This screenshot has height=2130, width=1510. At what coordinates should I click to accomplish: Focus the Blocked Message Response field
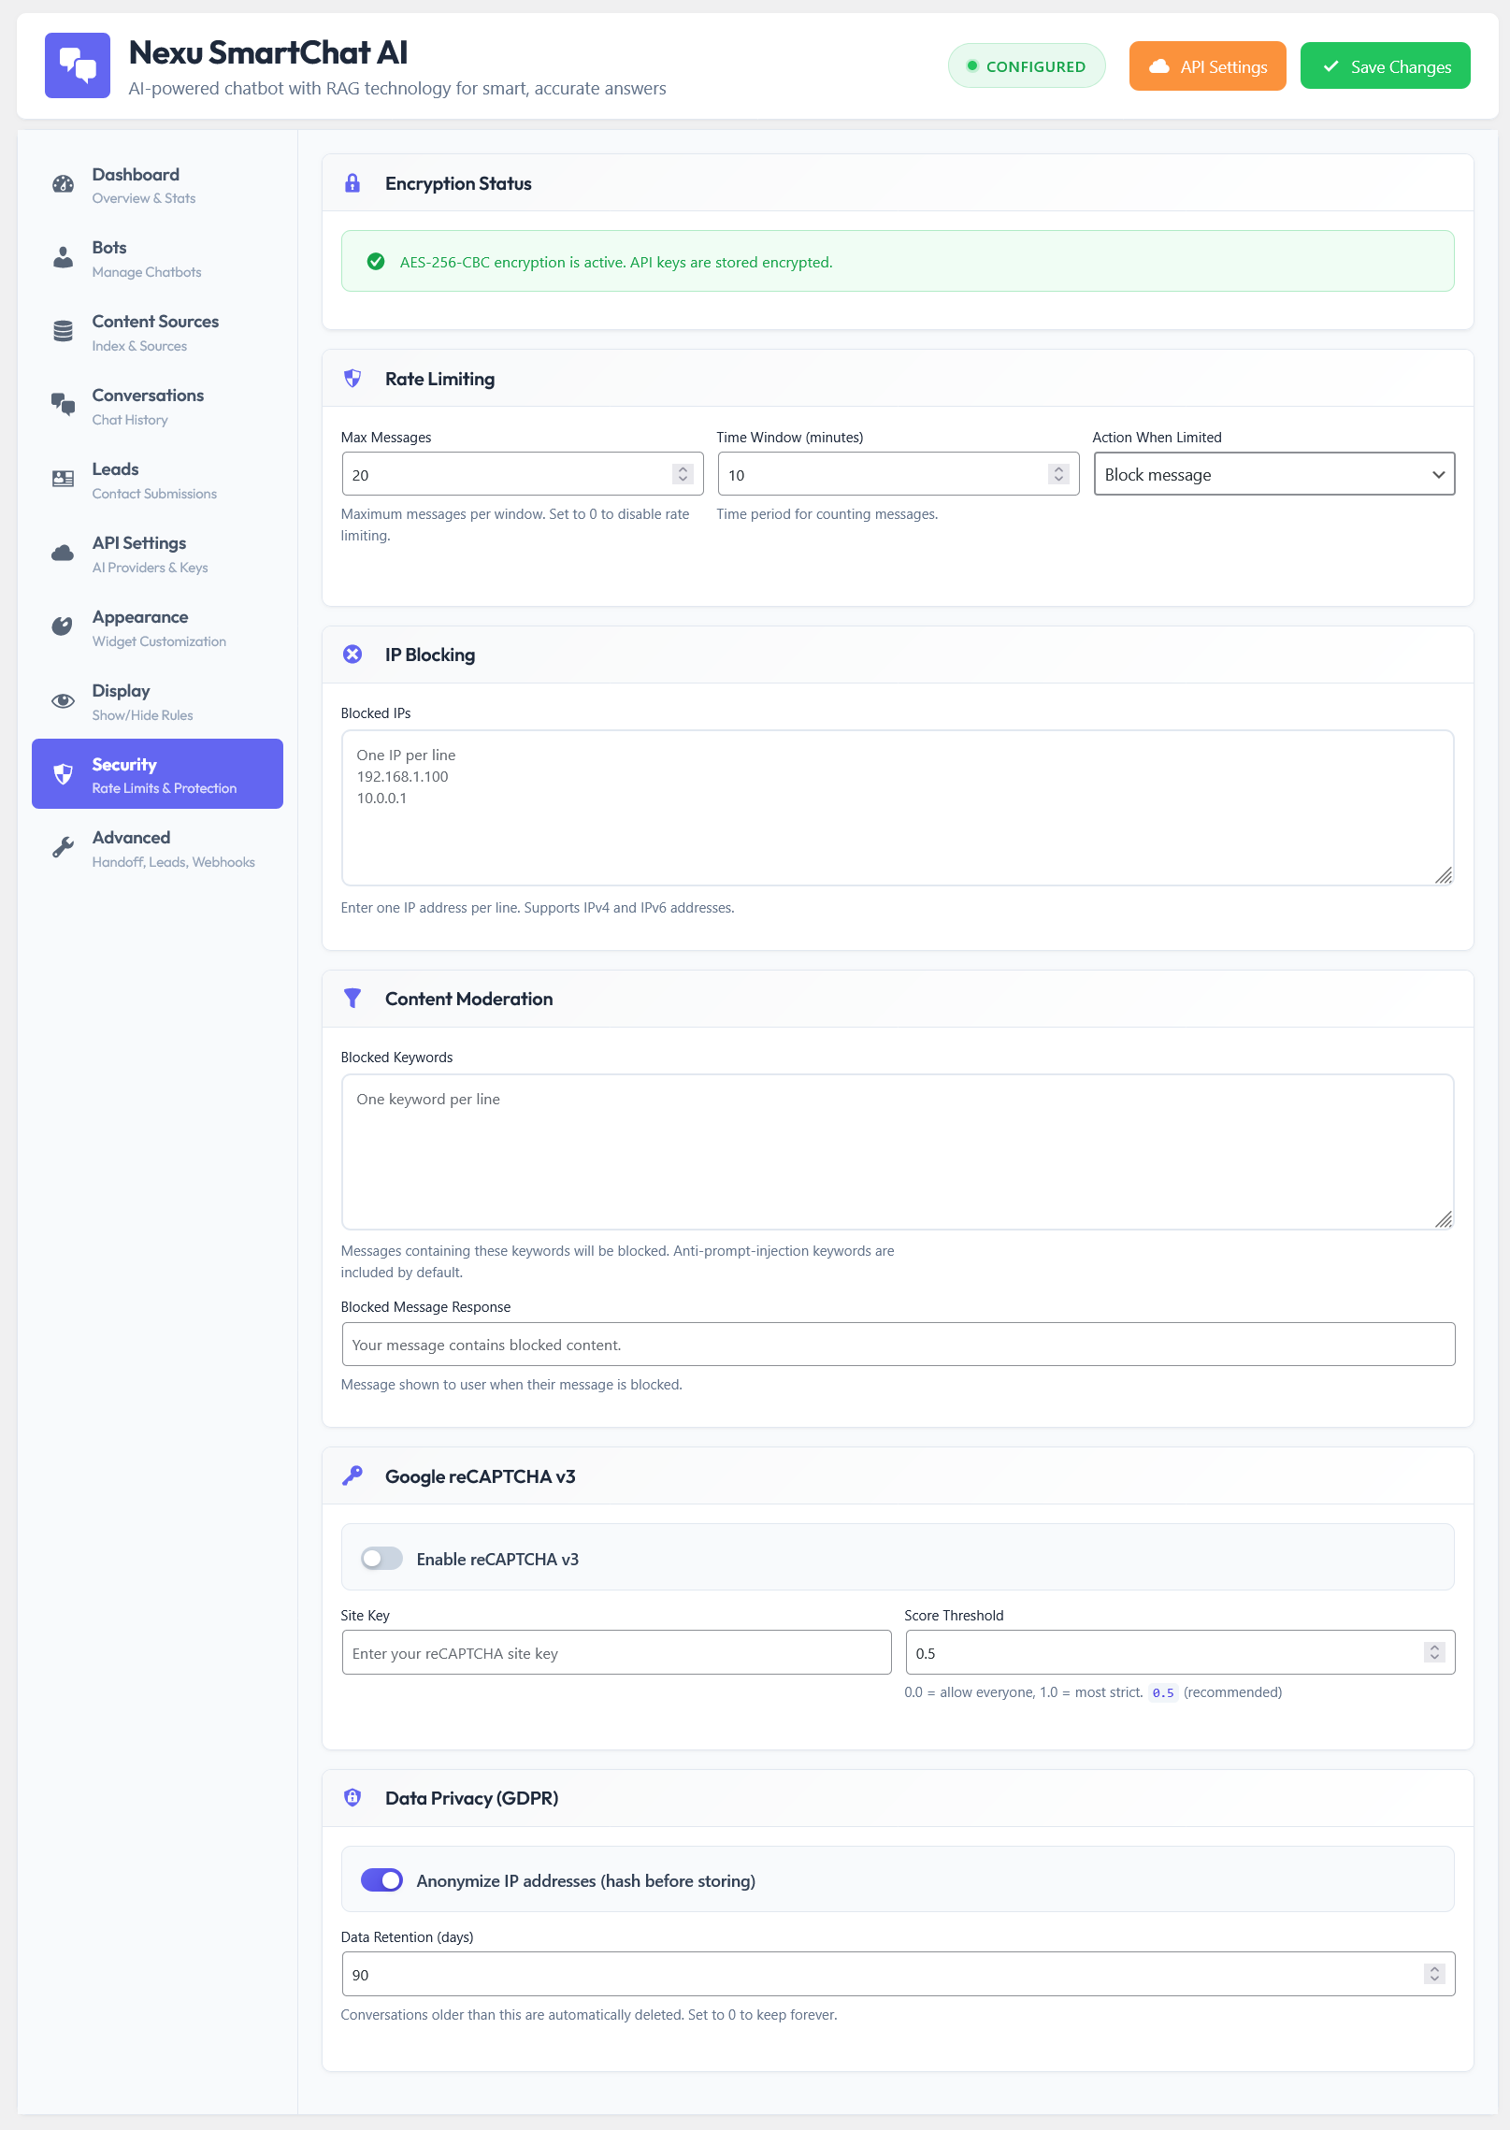(x=898, y=1345)
